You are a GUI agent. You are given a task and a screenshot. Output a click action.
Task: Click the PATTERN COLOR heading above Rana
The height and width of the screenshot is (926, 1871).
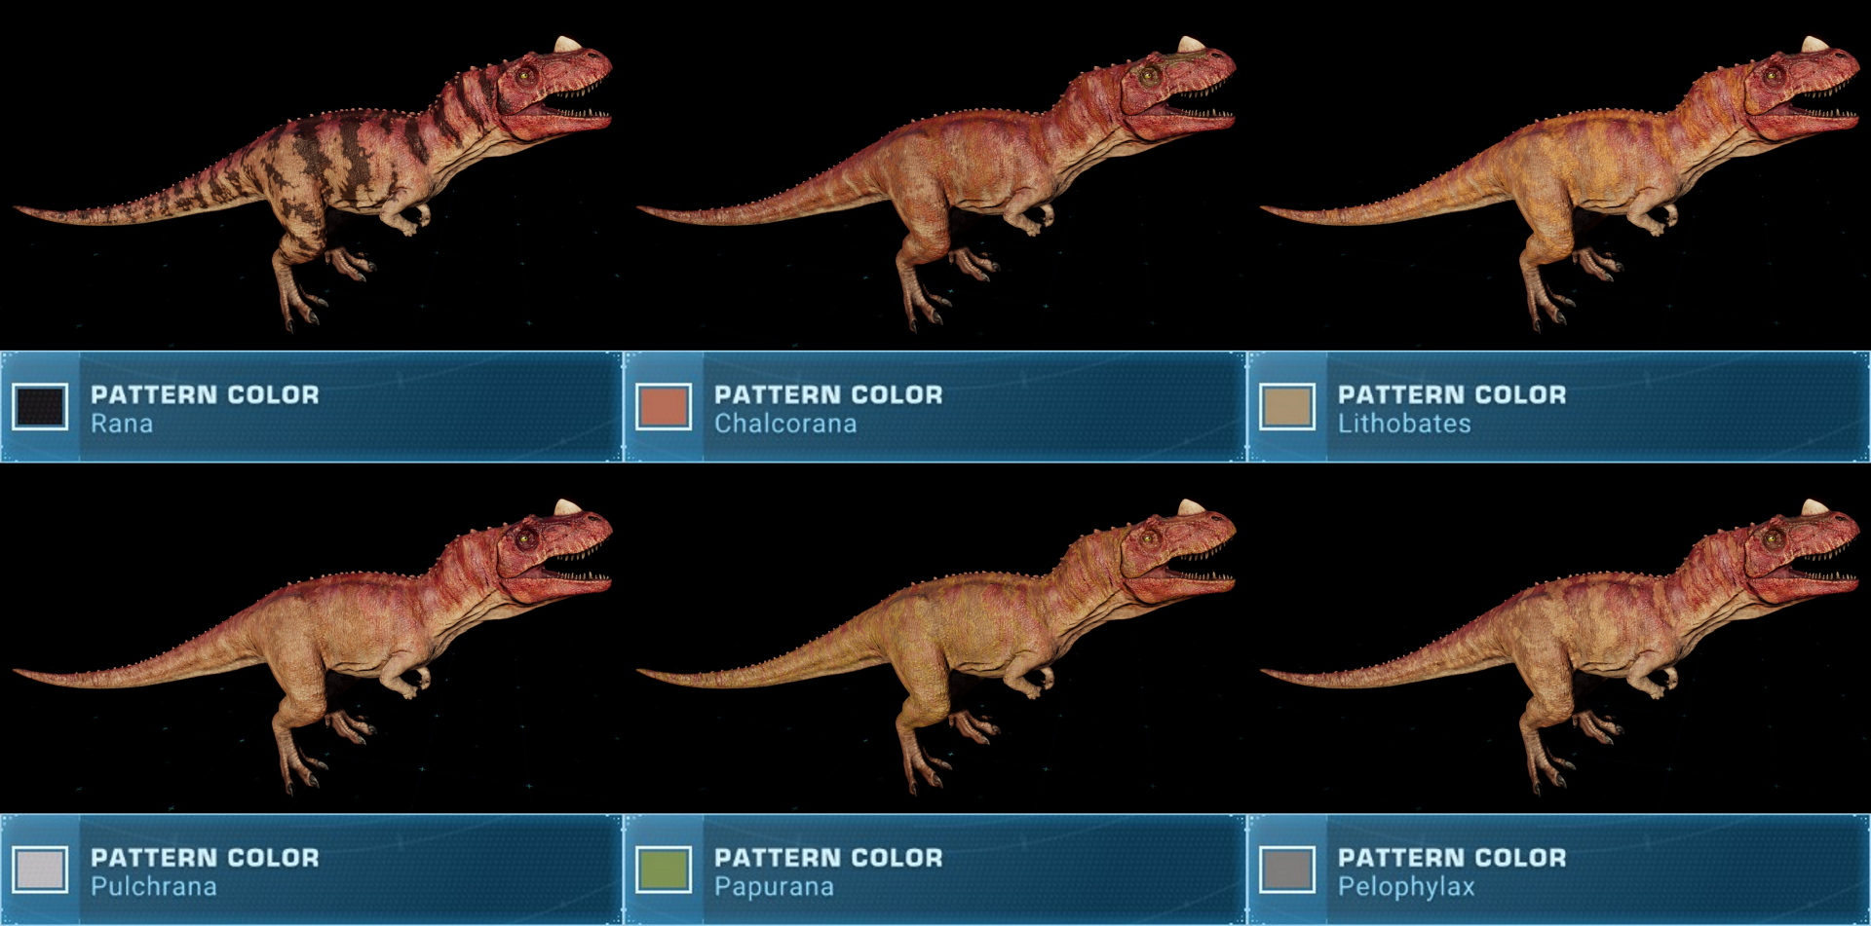tap(205, 394)
